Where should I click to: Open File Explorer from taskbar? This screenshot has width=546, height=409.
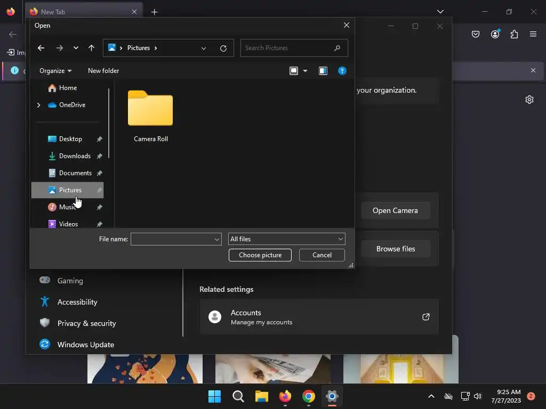pyautogui.click(x=261, y=396)
